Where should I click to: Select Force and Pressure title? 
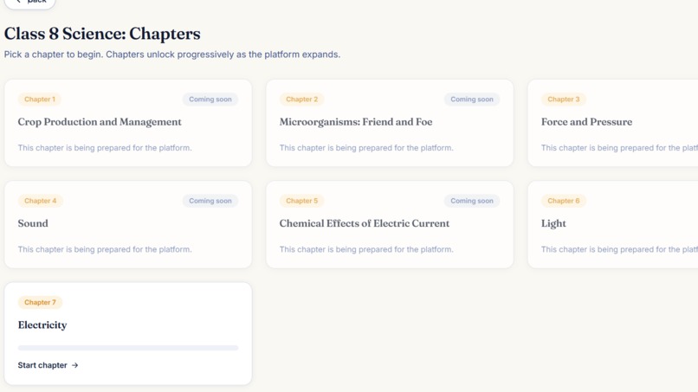[586, 122]
